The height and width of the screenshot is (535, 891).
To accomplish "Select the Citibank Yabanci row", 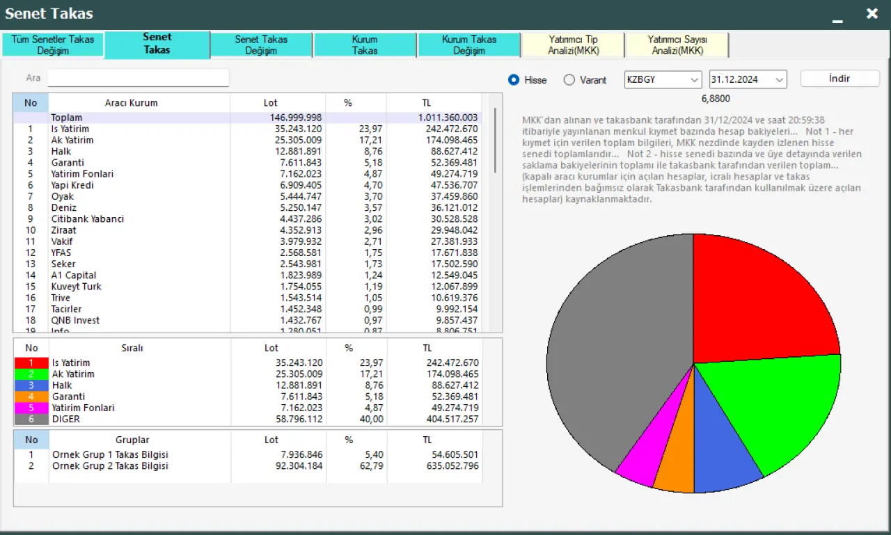I will coord(247,218).
